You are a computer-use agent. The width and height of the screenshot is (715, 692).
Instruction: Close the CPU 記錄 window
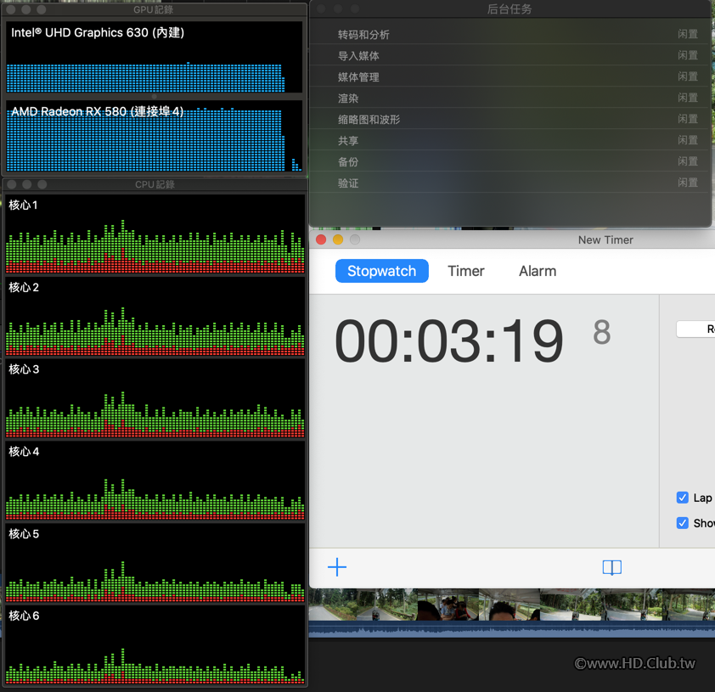tap(12, 184)
